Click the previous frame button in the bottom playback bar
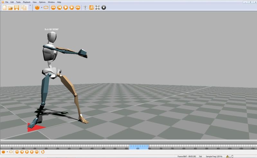The width and height of the screenshot is (257, 158). pos(22,152)
